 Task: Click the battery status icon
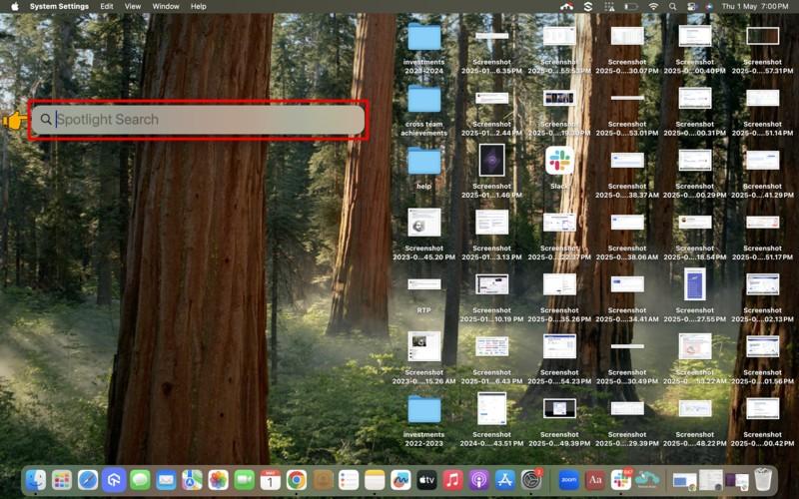[x=631, y=7]
